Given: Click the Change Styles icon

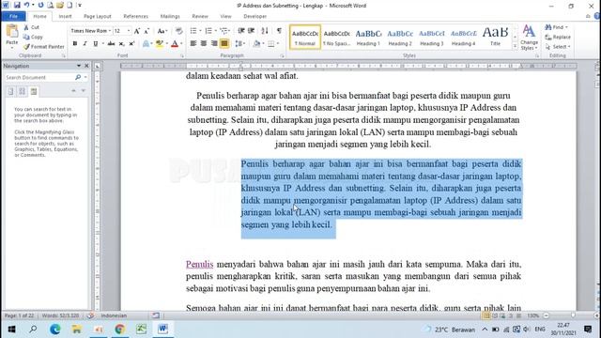Looking at the screenshot, I should 530,38.
